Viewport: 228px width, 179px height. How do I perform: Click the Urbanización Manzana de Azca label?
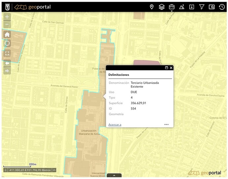coord(89,132)
